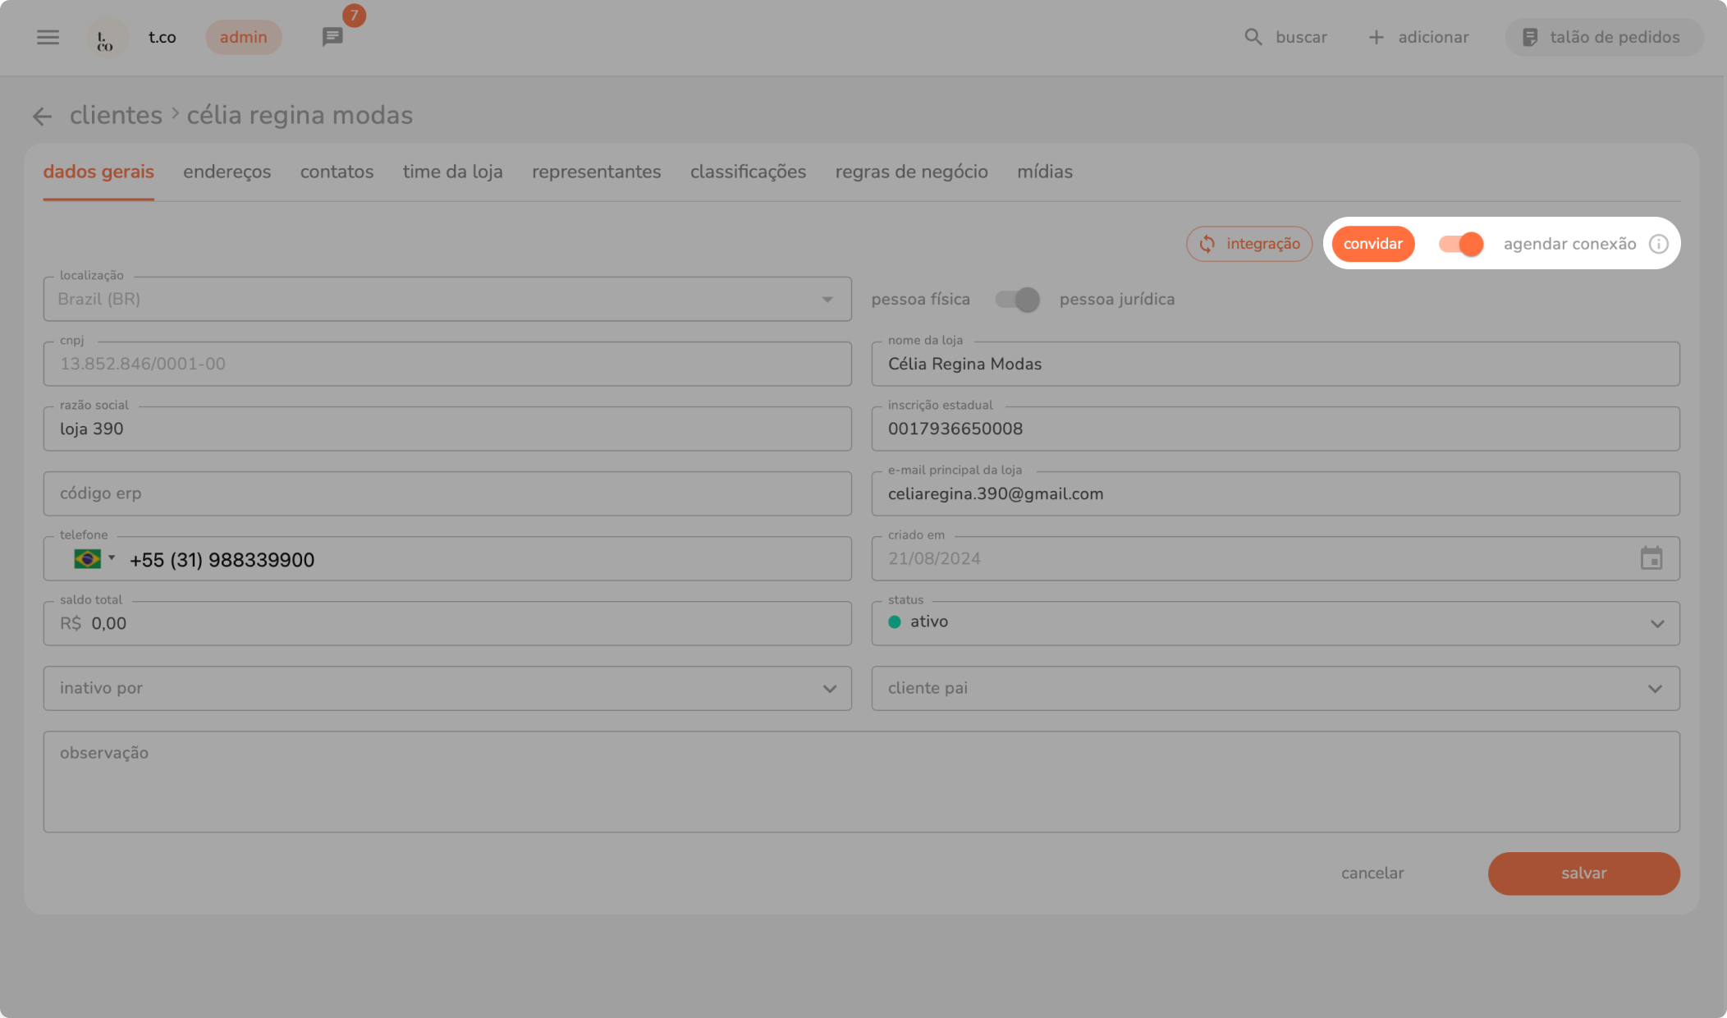
Task: Expand the status dropdown
Action: pos(1657,623)
